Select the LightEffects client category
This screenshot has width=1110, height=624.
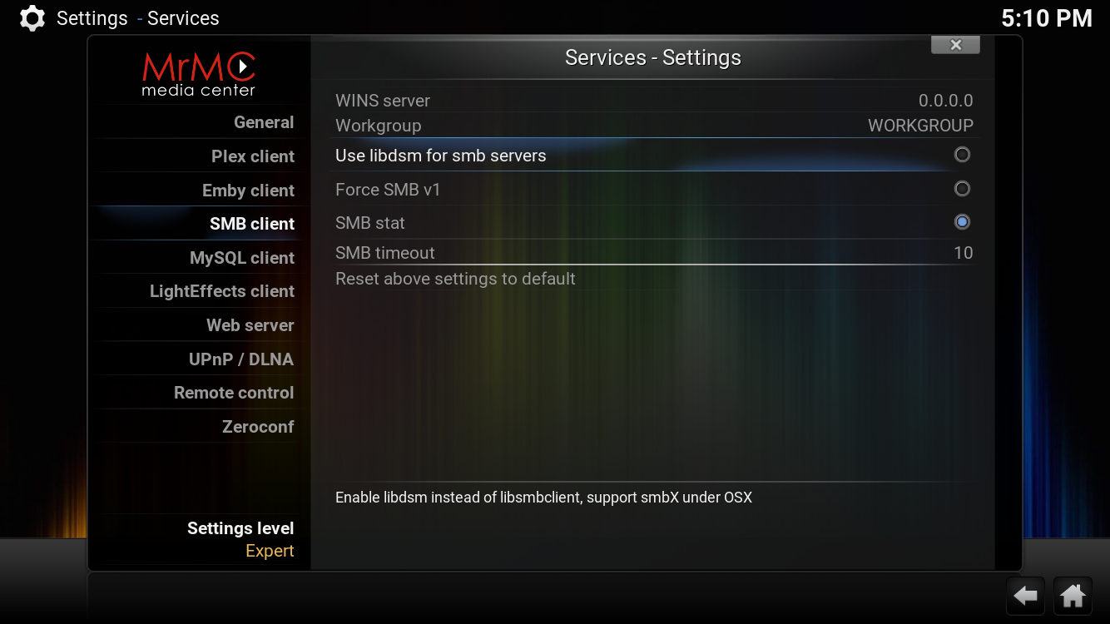pos(222,291)
